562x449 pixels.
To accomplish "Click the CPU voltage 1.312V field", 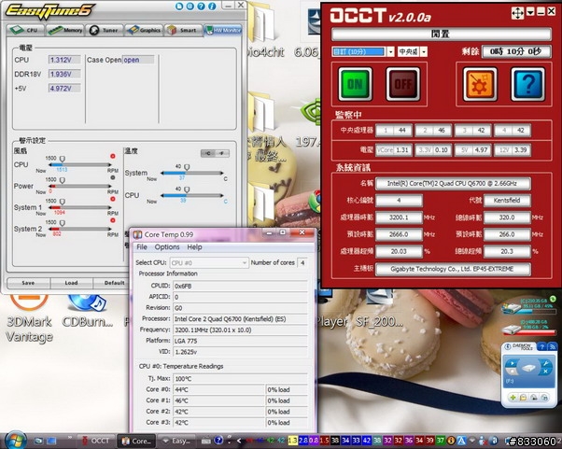I will pyautogui.click(x=64, y=60).
